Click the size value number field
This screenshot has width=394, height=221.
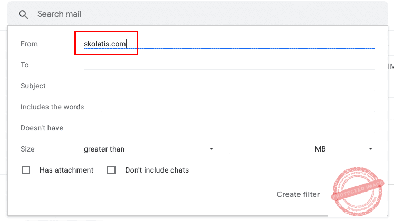[x=265, y=149]
